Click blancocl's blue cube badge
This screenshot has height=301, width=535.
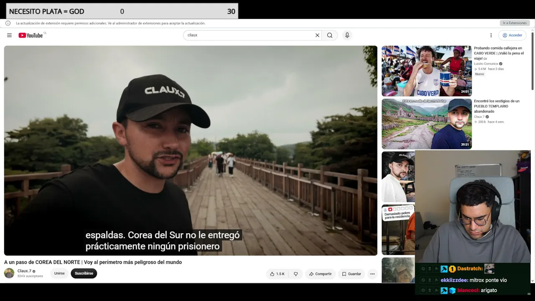pyautogui.click(x=452, y=291)
